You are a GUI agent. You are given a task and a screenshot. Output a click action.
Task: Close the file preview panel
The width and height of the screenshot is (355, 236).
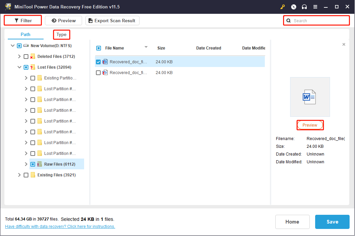pos(344,44)
